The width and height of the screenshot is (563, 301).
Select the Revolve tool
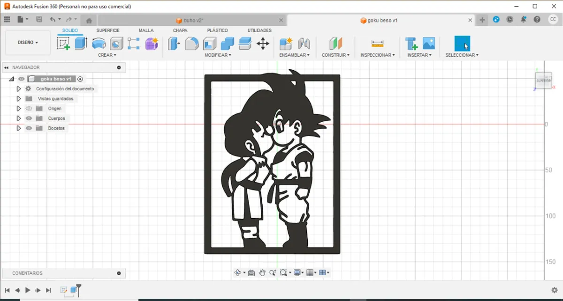click(x=99, y=44)
